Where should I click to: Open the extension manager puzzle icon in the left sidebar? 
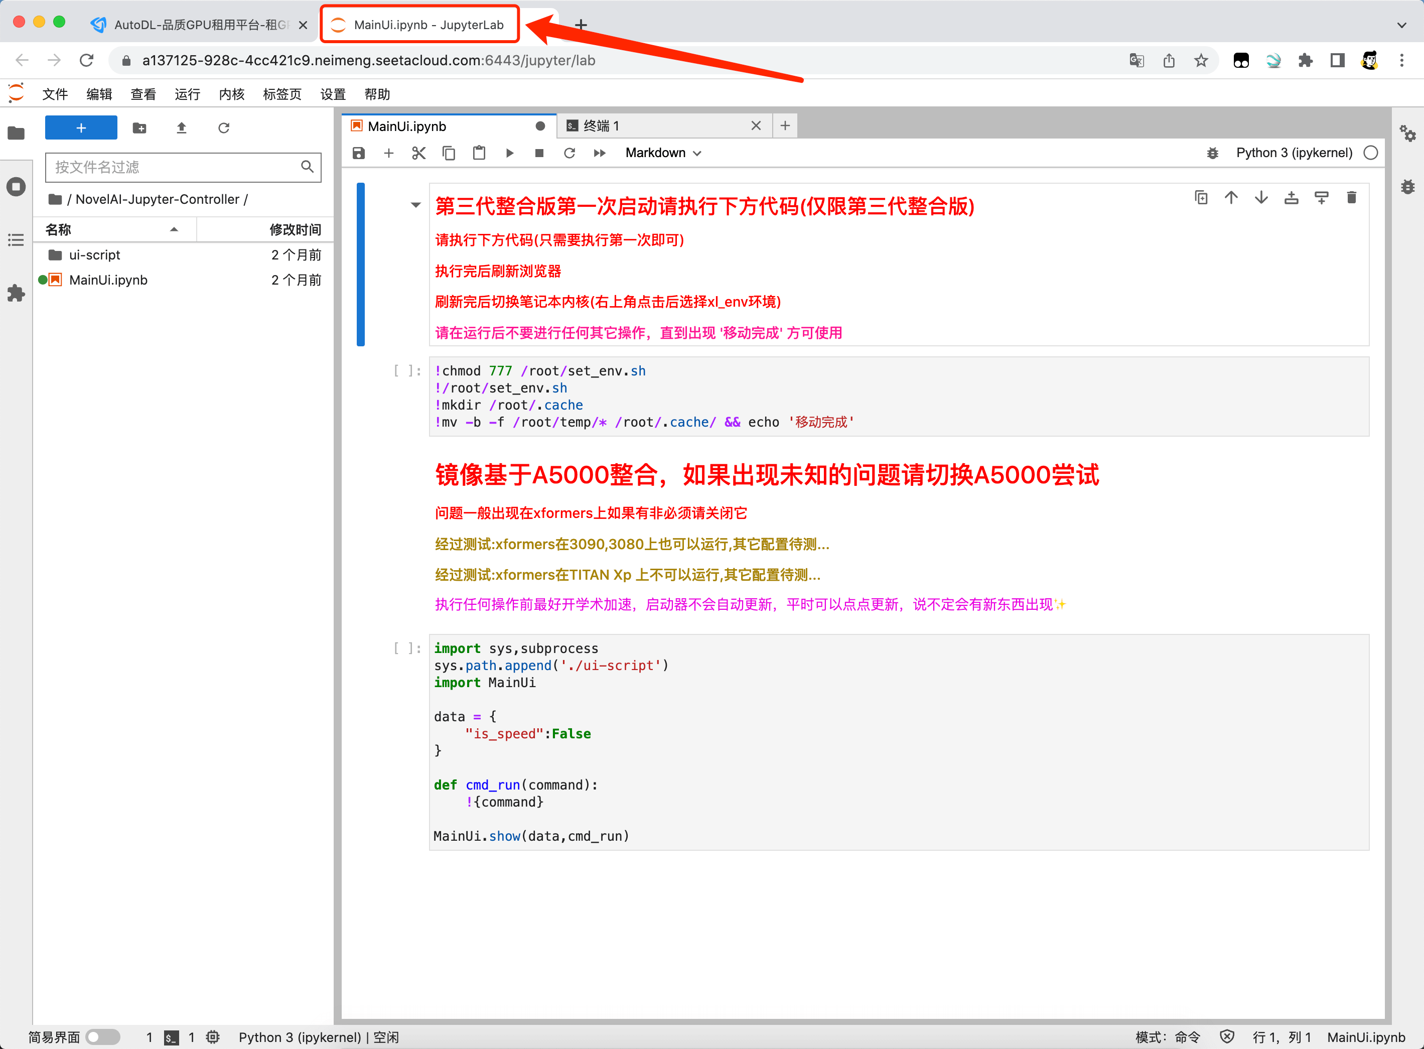coord(16,293)
